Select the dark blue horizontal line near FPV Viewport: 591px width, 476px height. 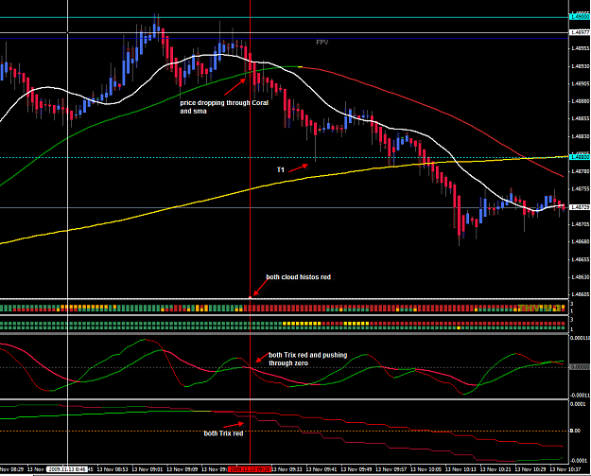(285, 38)
